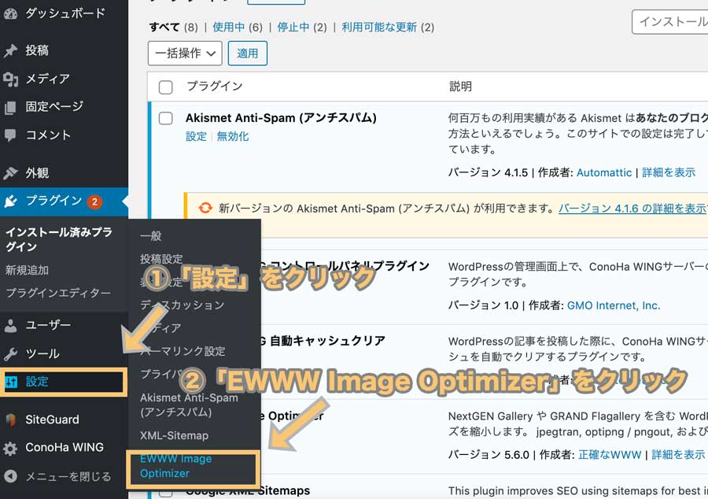Viewport: 708px width, 499px height.
Task: Show 停止中 (2) plugins
Action: click(302, 27)
